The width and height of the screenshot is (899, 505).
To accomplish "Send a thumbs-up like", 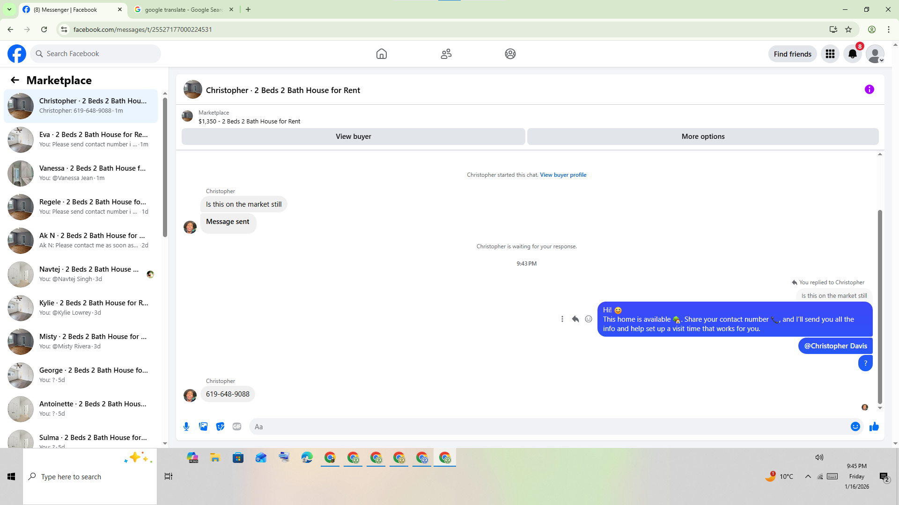I will click(x=874, y=426).
